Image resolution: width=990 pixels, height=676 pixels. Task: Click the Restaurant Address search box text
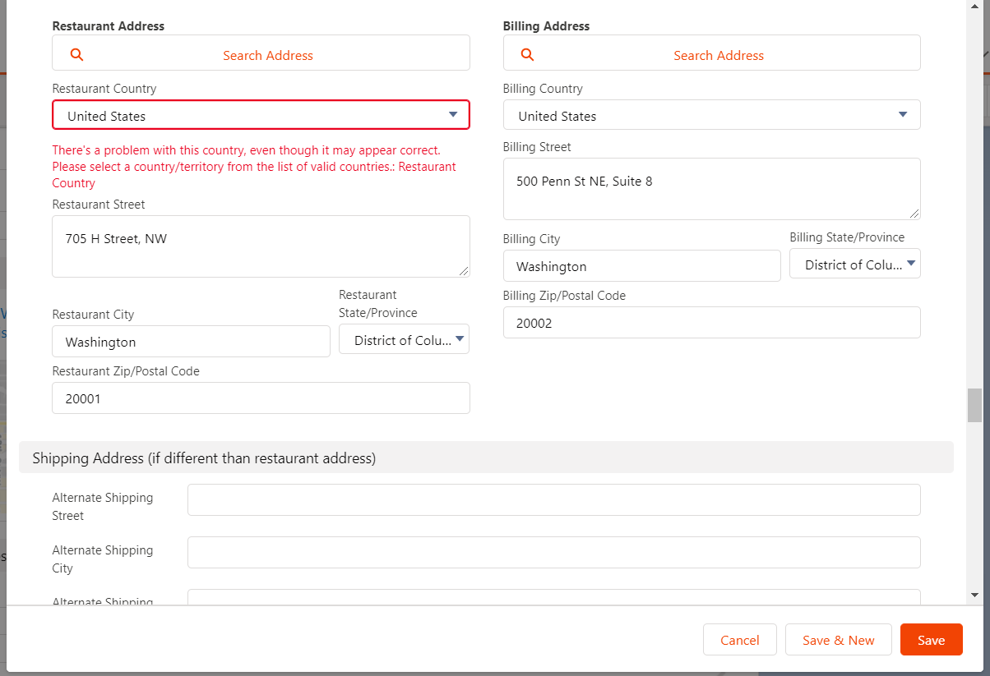pos(268,56)
